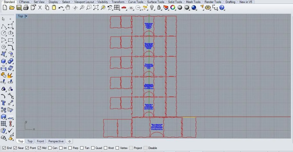Viewport: 293px width, 152px height.
Task: Click the Zoom Extents icon
Action: [96, 8]
